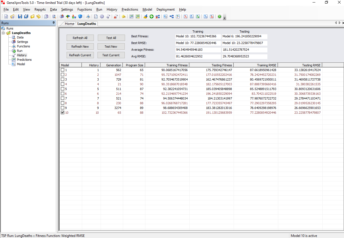Collapse the LungDeaths tree node

[3, 33]
